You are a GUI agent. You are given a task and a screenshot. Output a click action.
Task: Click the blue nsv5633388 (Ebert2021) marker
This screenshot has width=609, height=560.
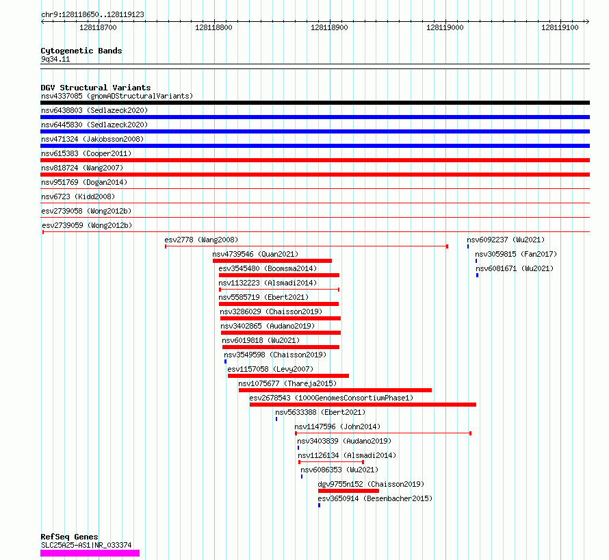pos(276,419)
